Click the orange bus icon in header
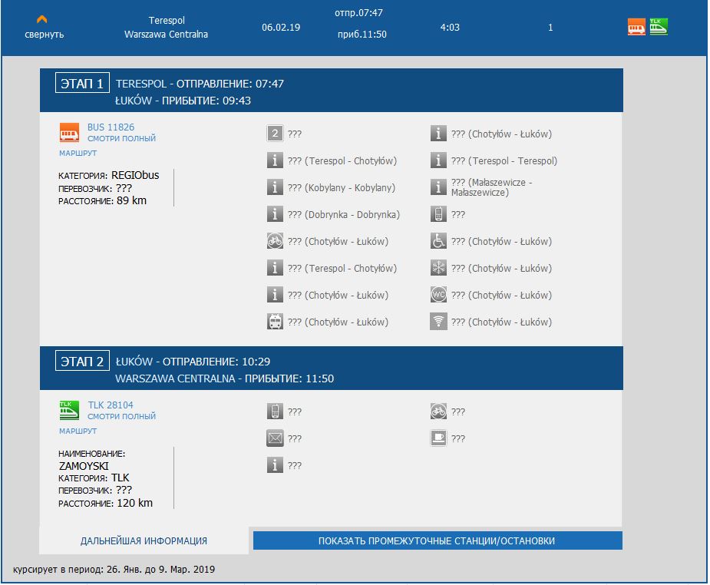710x585 pixels. click(636, 27)
